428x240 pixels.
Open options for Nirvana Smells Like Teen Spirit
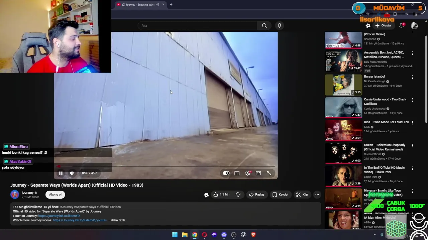pyautogui.click(x=412, y=191)
